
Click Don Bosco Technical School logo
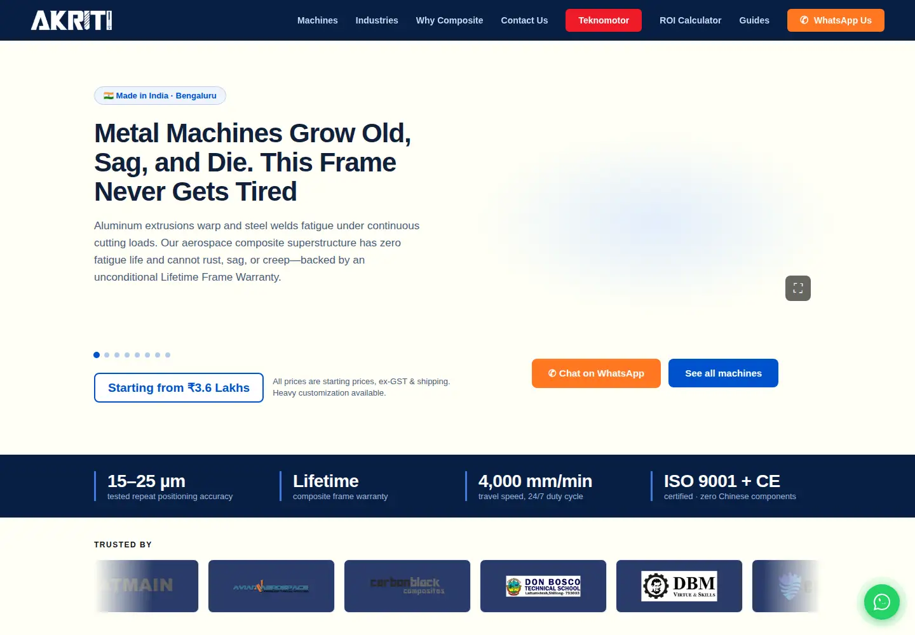(543, 586)
